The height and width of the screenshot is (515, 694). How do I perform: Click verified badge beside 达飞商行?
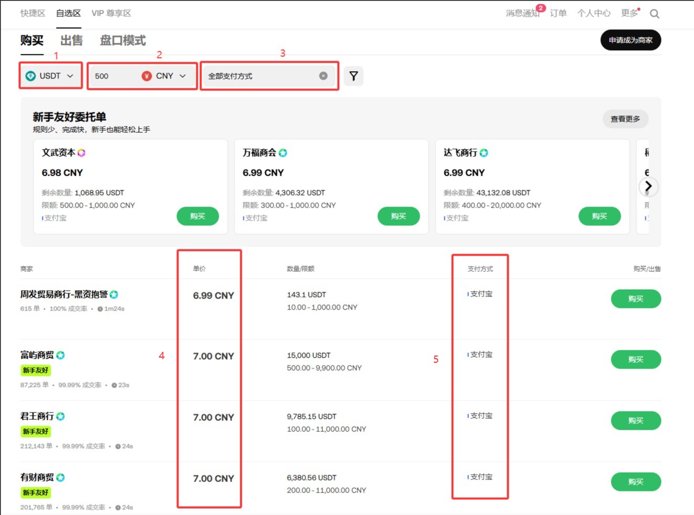coord(484,153)
